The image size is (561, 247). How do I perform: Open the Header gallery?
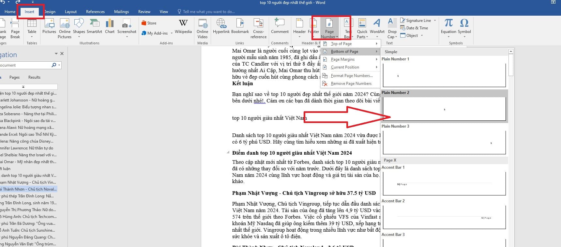299,28
